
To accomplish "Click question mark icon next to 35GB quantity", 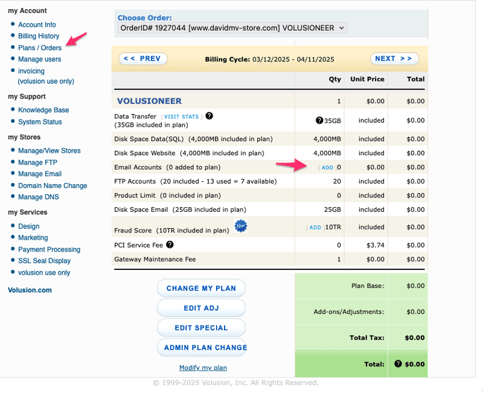I will coord(319,121).
